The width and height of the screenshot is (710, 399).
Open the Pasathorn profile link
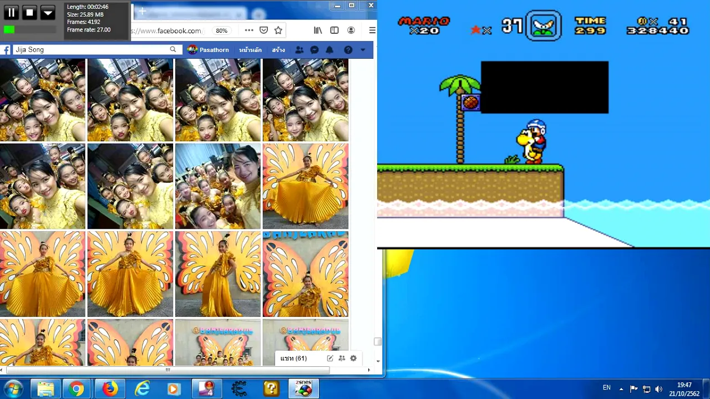[x=209, y=50]
